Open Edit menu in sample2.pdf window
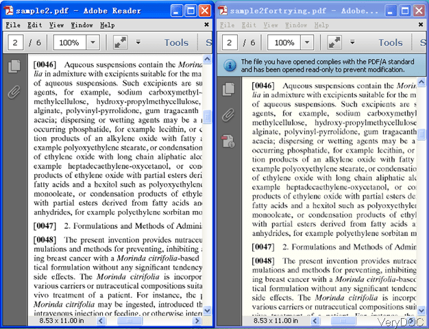 coord(35,25)
